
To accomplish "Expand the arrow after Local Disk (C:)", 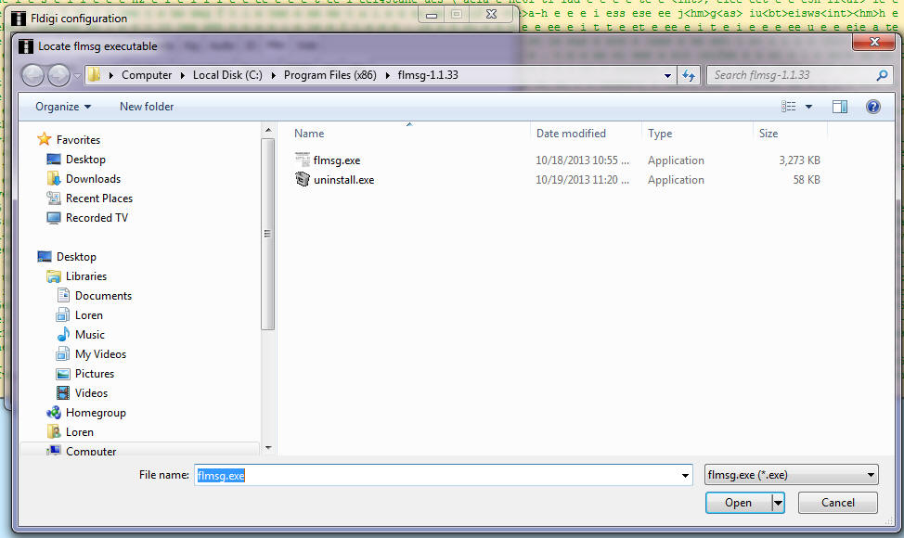I will [x=273, y=75].
